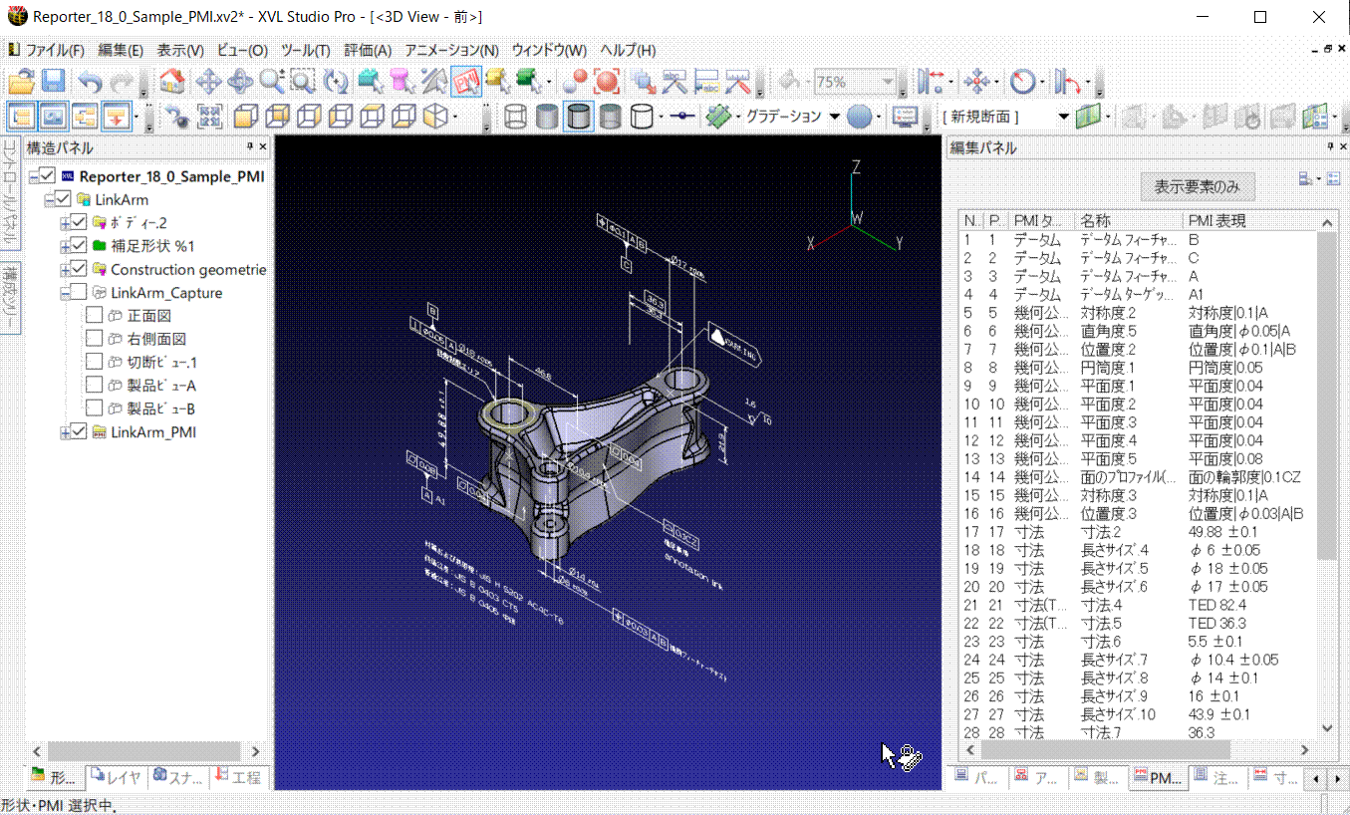The height and width of the screenshot is (815, 1350).
Task: Check the 正面図 capture checkbox
Action: [x=95, y=316]
